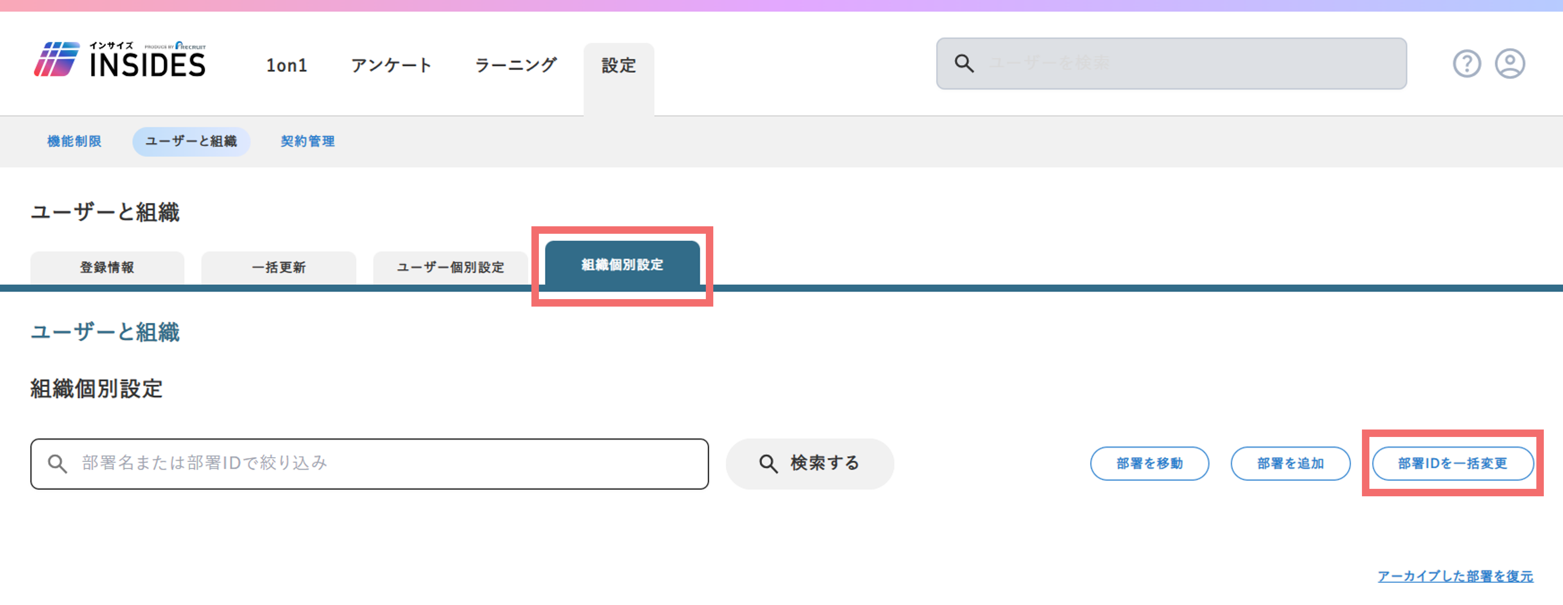This screenshot has width=1563, height=605.
Task: Go to the 機能制限 sub-menu
Action: point(74,141)
